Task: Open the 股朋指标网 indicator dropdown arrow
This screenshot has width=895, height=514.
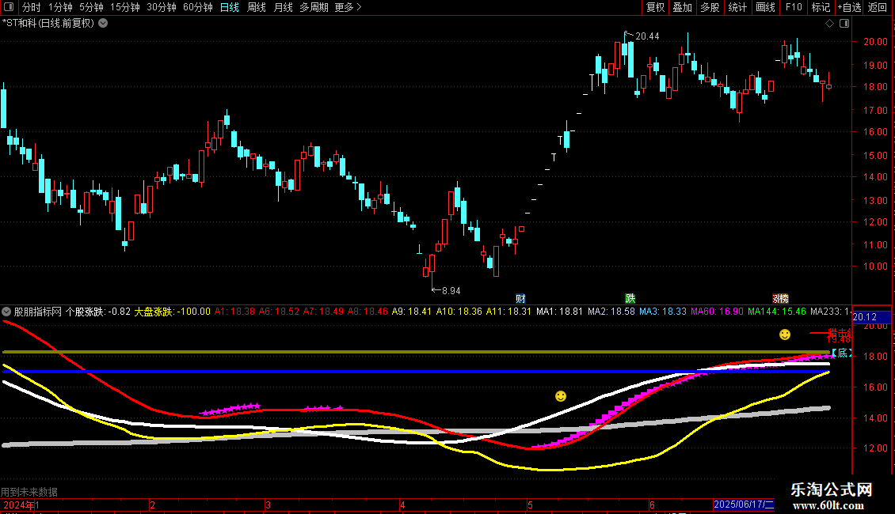Action: point(6,312)
